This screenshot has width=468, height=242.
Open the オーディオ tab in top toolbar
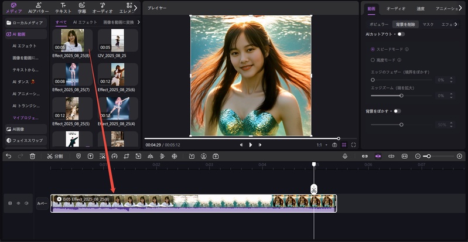click(103, 8)
